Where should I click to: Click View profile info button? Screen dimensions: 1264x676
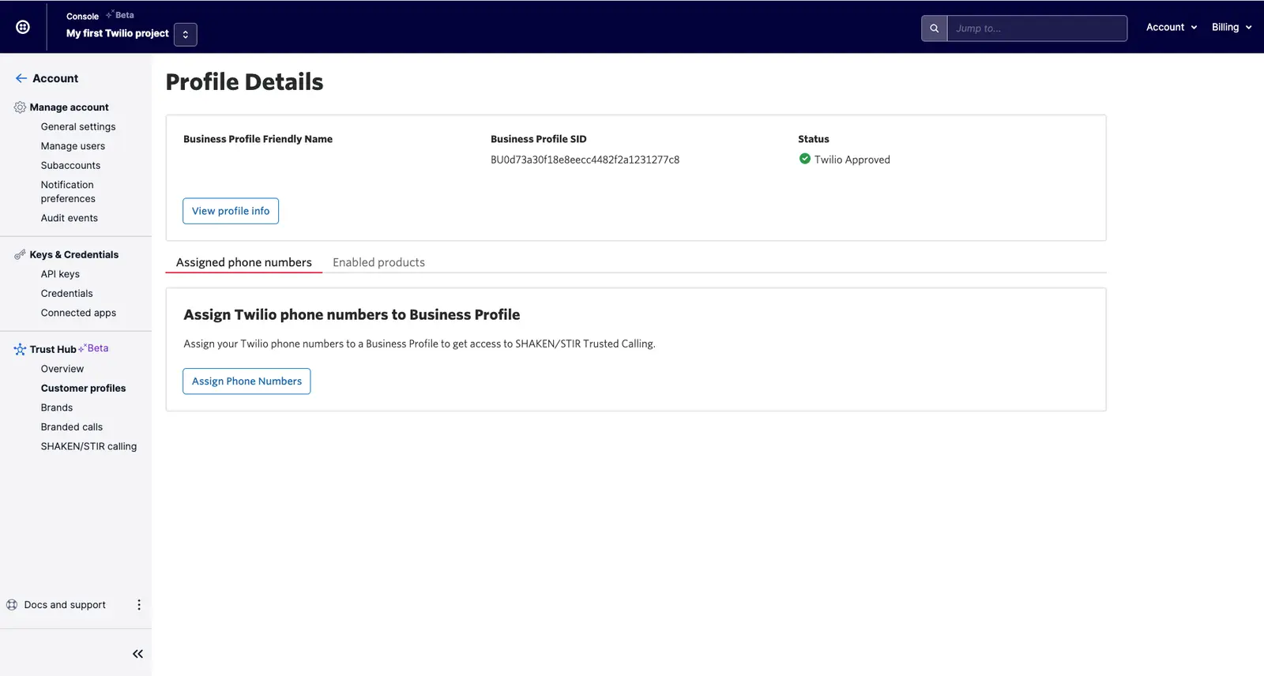click(231, 211)
